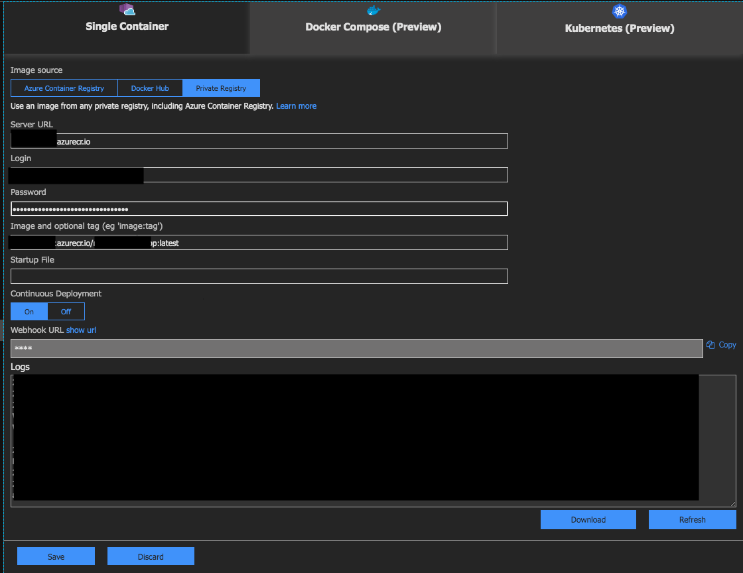Screen dimensions: 743x573
Task: Turn Continuous Deployment Off
Action: pyautogui.click(x=66, y=312)
